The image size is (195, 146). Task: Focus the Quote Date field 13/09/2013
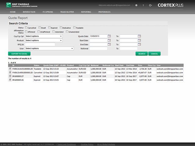pos(98,36)
